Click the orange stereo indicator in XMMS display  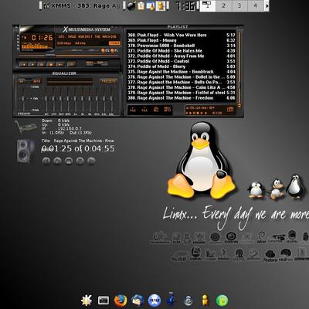(x=114, y=43)
